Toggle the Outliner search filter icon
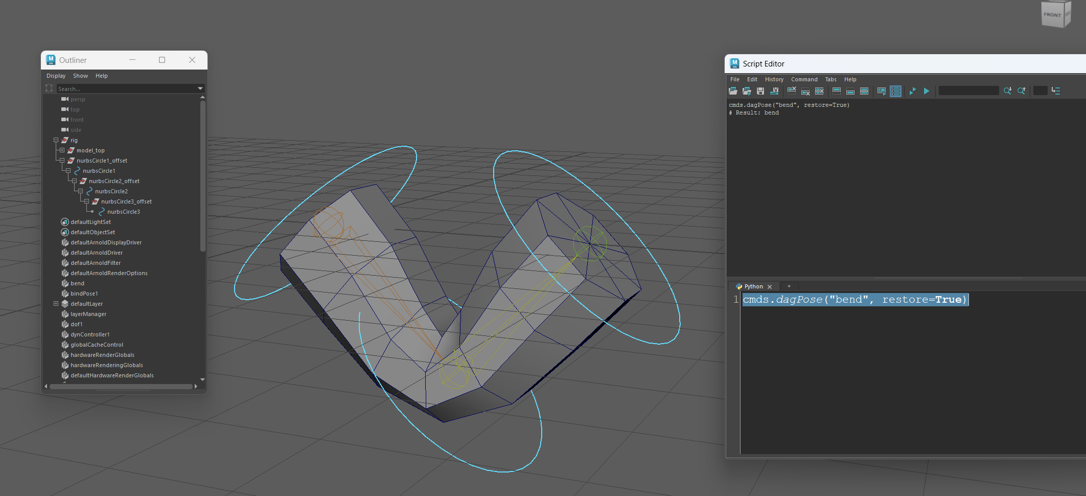1086x496 pixels. pos(49,88)
